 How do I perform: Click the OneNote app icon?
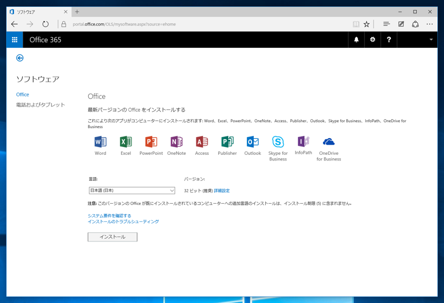pyautogui.click(x=176, y=142)
